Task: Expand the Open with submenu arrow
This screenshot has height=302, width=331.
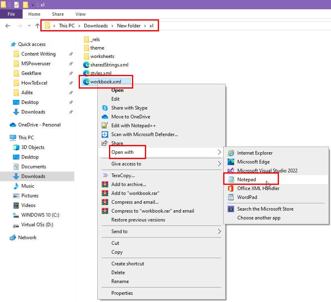Action: 219,152
